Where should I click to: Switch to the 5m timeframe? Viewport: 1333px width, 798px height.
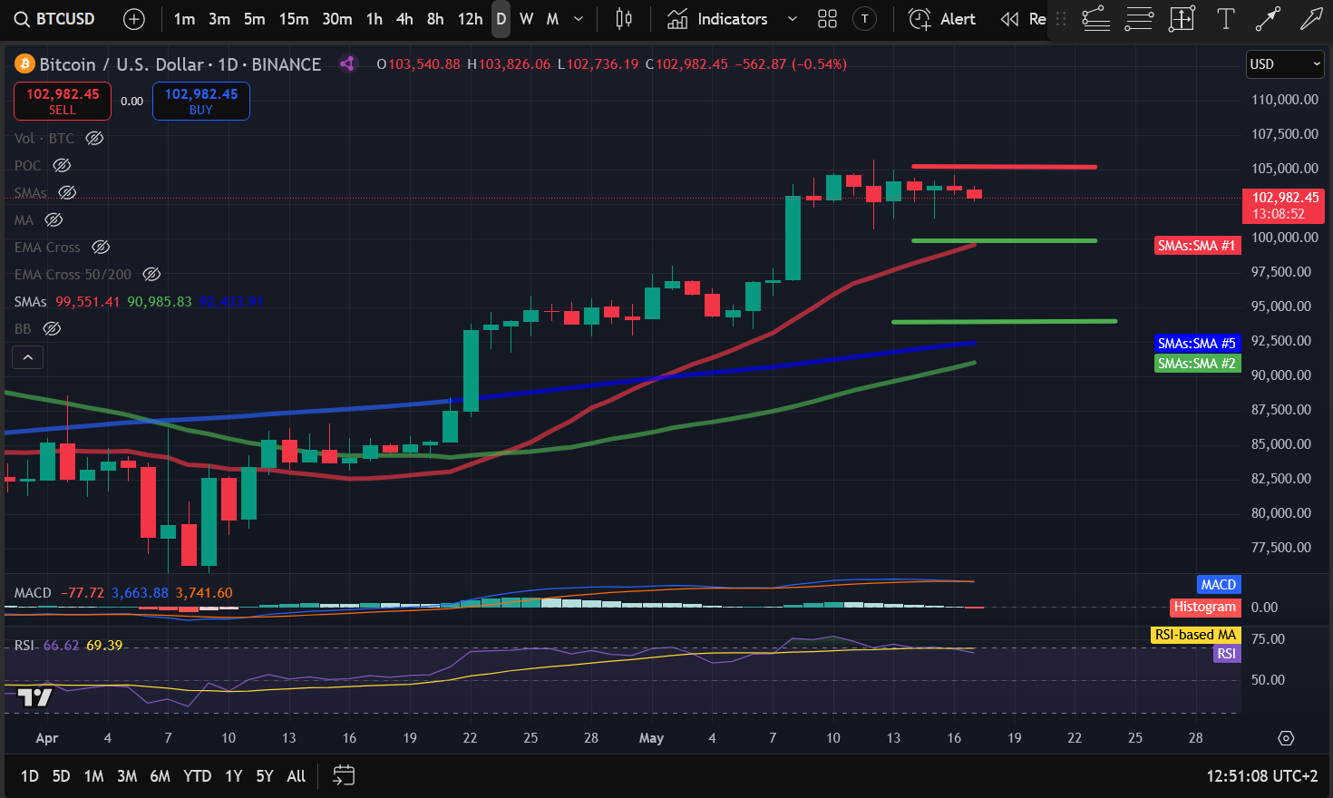click(x=255, y=19)
